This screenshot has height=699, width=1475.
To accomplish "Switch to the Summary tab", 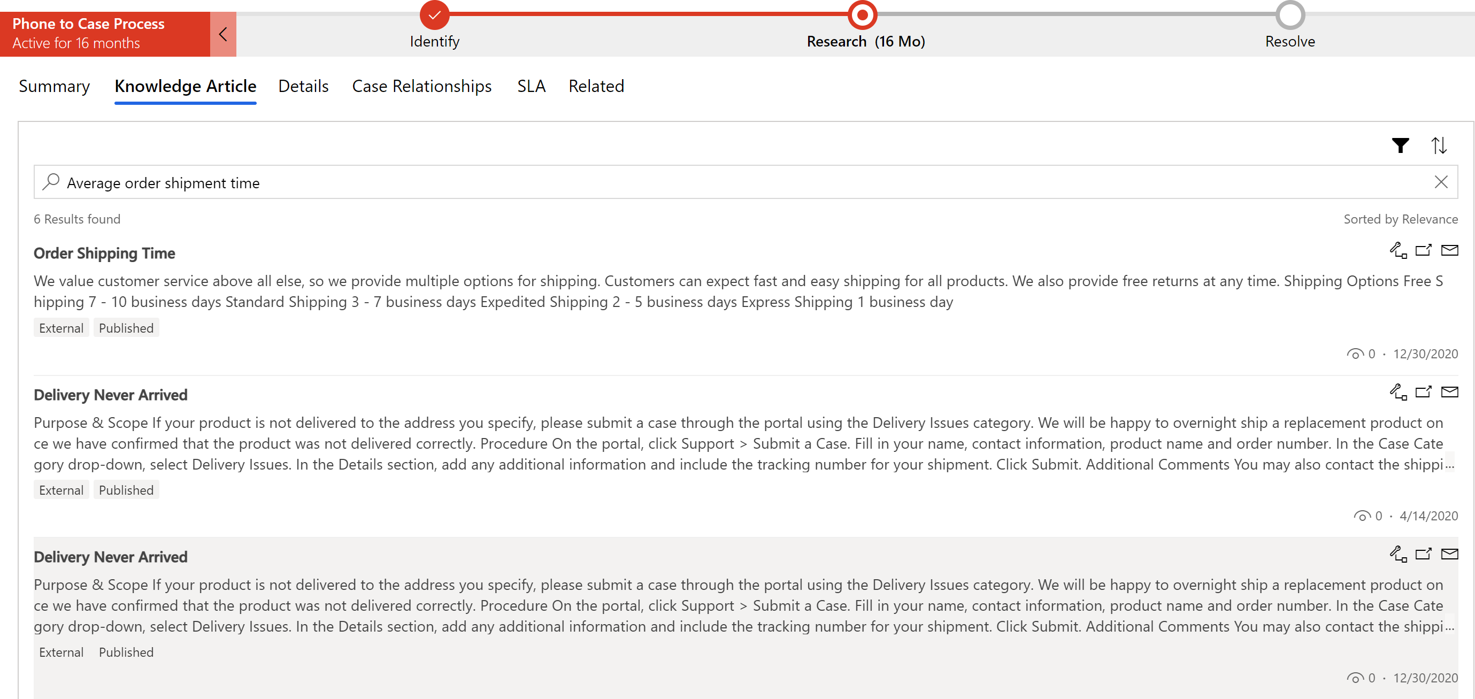I will tap(53, 86).
